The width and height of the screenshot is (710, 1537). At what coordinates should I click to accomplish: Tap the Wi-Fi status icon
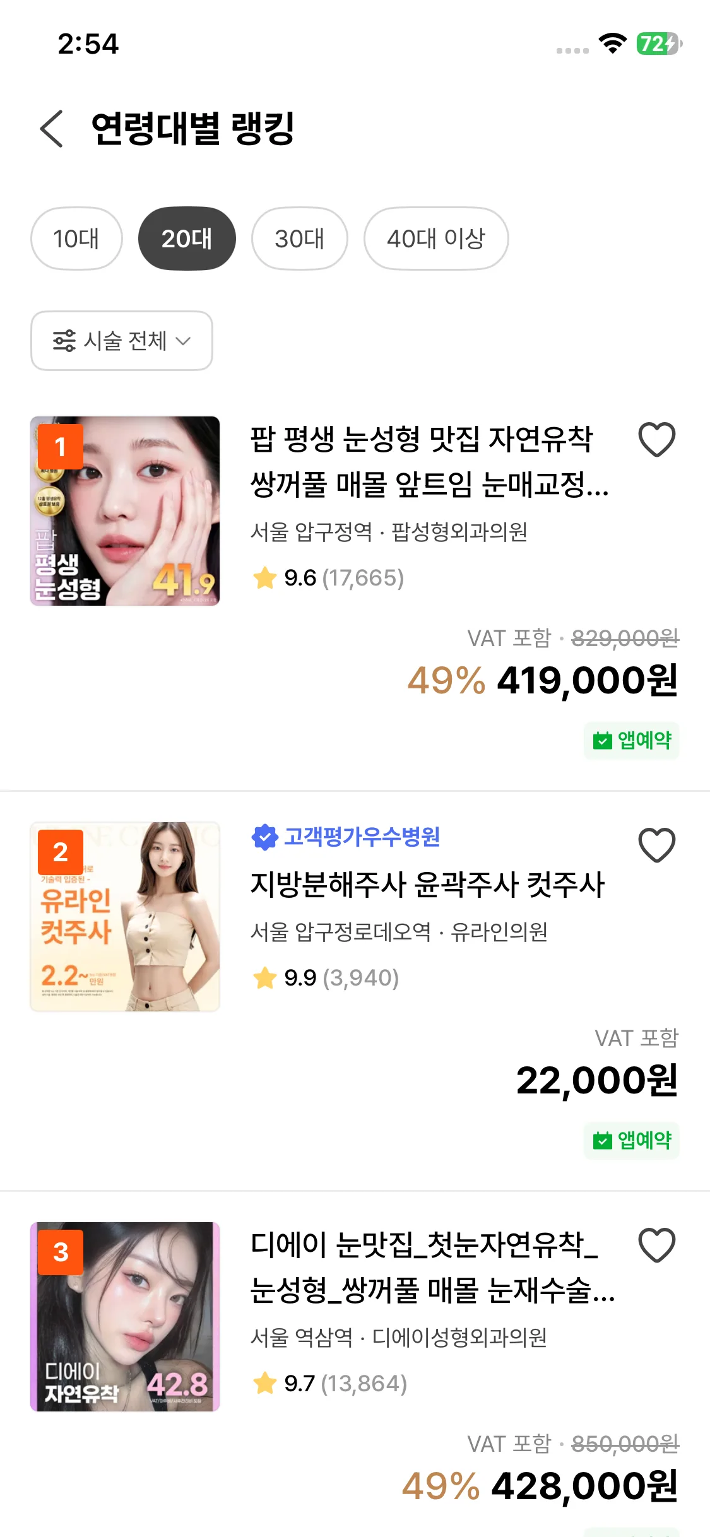[612, 44]
